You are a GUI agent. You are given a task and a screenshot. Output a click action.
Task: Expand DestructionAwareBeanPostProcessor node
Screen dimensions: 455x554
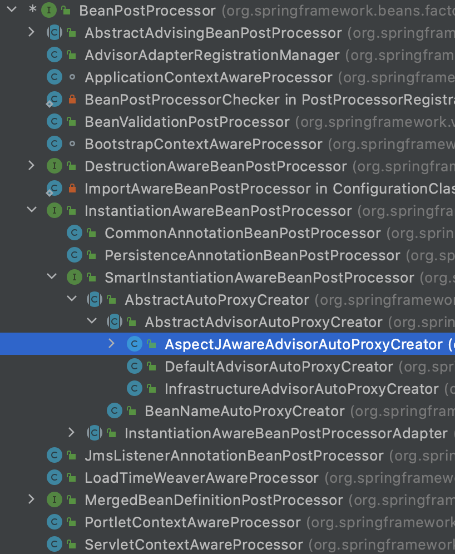[x=32, y=165]
